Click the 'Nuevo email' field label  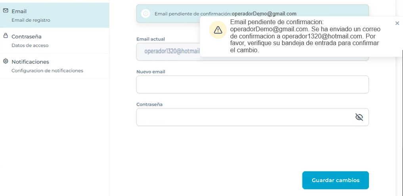[151, 72]
